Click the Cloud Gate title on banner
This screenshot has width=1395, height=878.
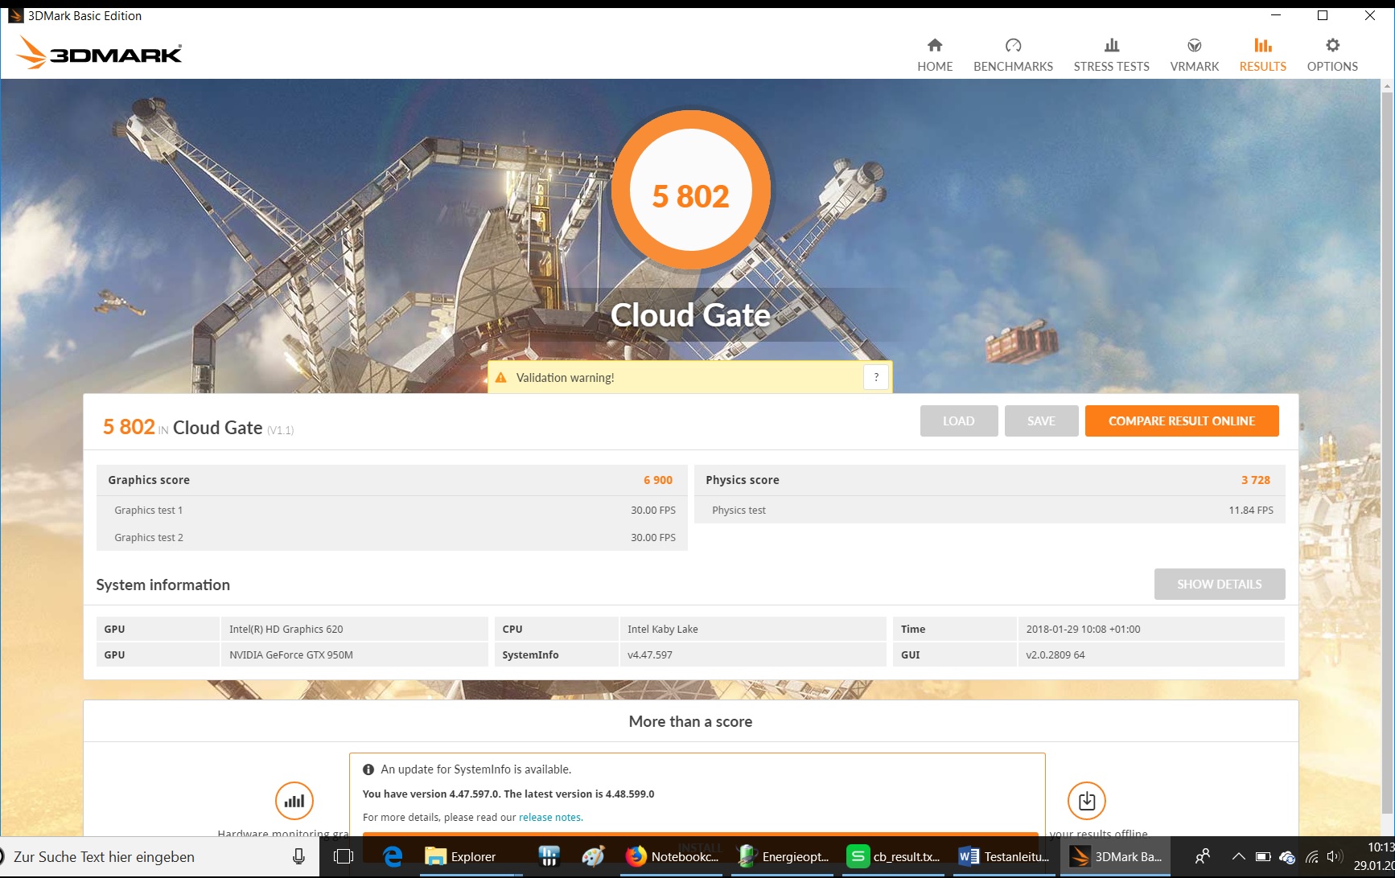691,315
